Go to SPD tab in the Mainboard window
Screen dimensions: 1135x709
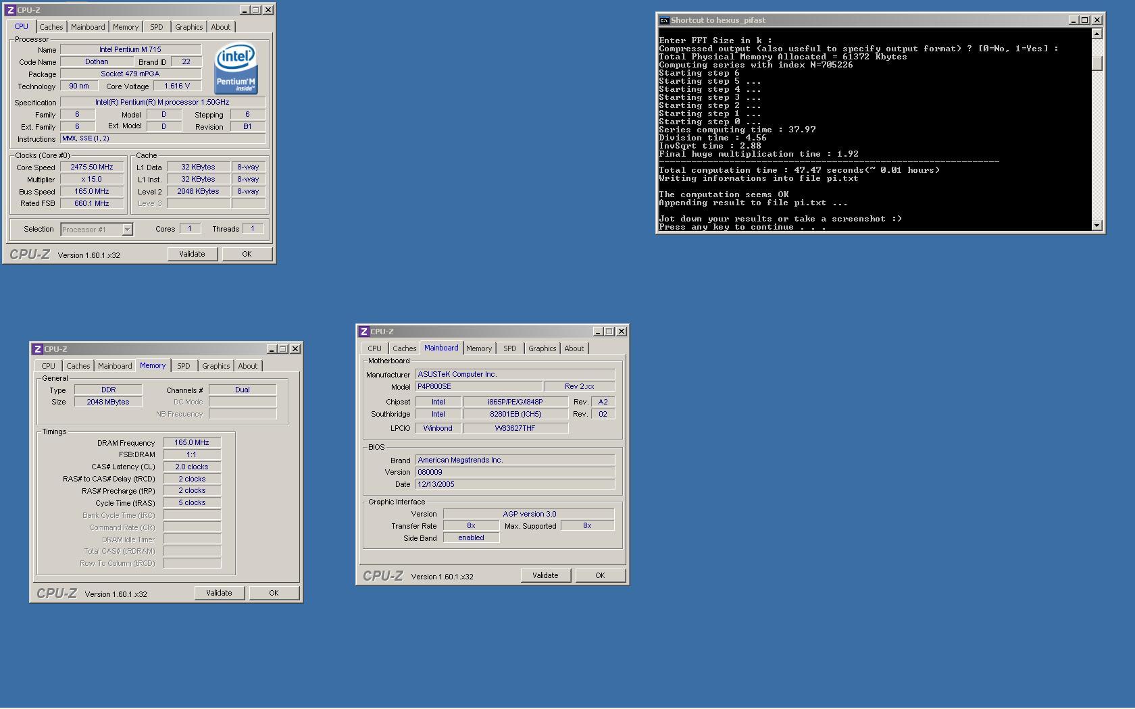510,348
